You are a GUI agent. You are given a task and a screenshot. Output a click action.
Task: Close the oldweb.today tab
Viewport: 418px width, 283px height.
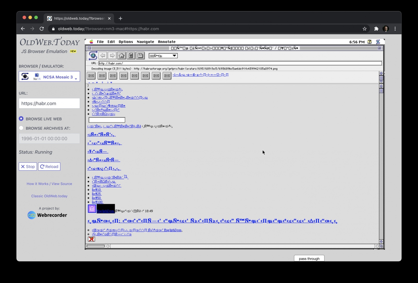tap(109, 18)
